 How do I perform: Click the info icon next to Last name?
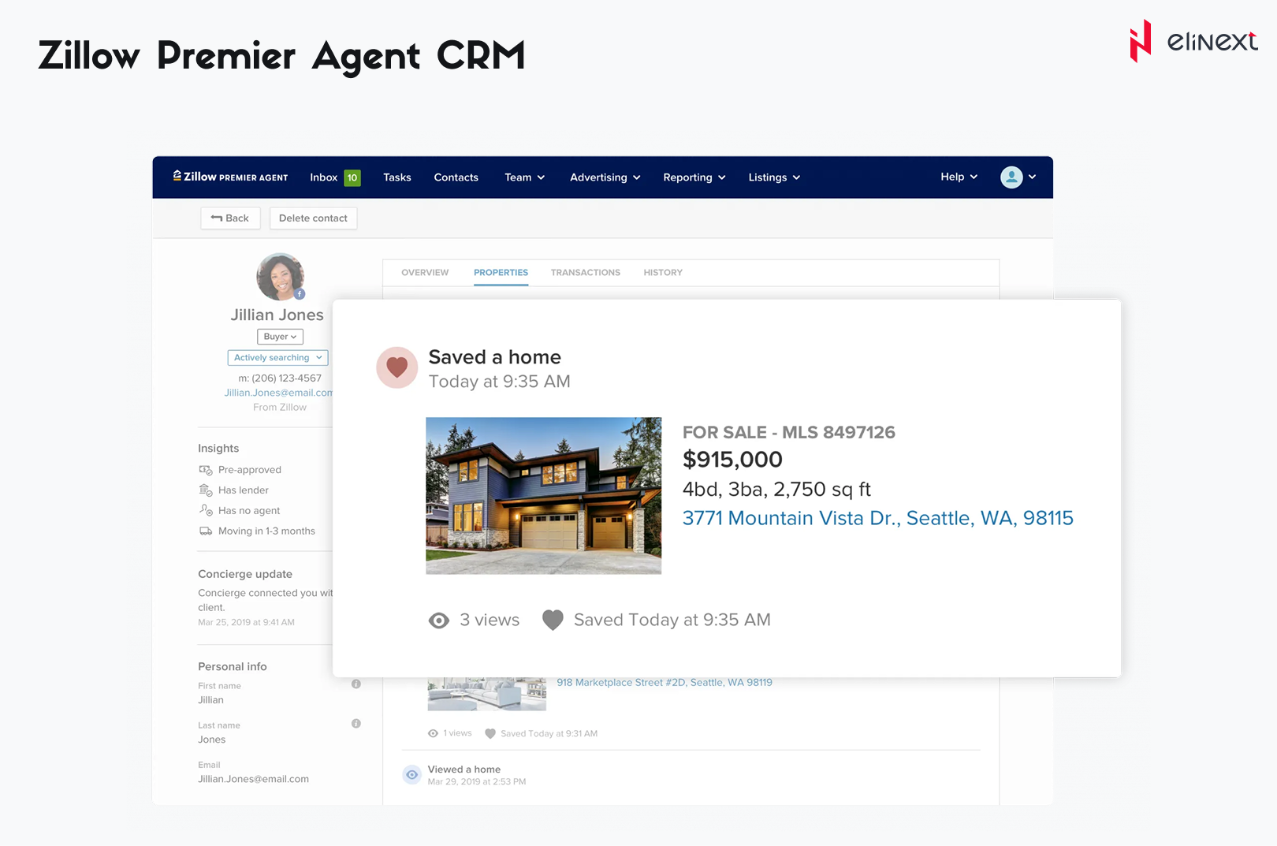pos(356,724)
